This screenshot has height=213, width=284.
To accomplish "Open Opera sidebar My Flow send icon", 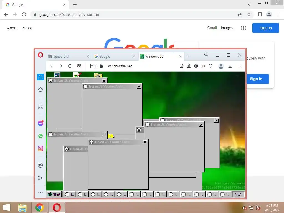I will (x=40, y=178).
